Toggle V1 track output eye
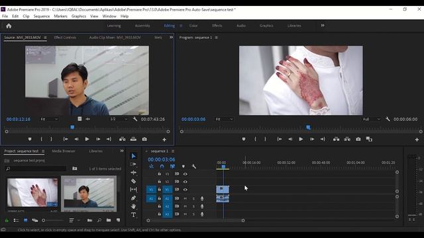The height and width of the screenshot is (238, 424). 185,190
